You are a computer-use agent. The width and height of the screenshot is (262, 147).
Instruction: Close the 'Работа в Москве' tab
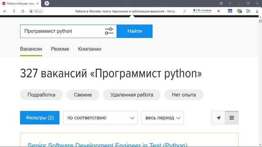pos(38,3)
